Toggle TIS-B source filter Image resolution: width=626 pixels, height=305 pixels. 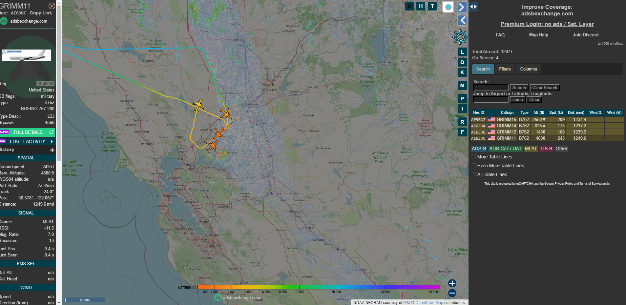[546, 149]
